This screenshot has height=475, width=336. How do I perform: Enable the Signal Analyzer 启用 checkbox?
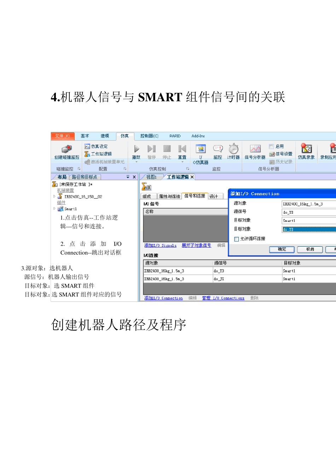(271, 146)
